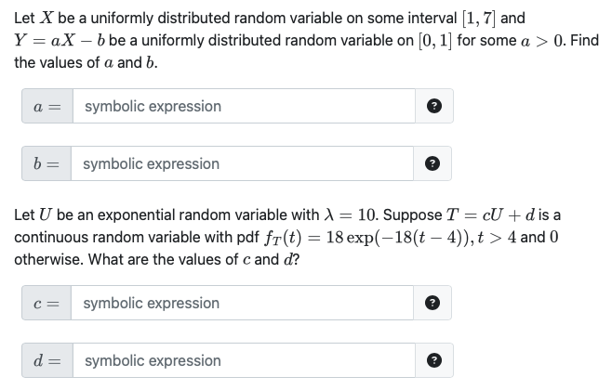Open the help icon for answer a
The width and height of the screenshot is (612, 390).
pos(434,106)
